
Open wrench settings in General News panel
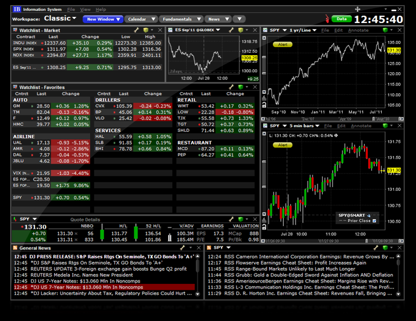[182, 248]
